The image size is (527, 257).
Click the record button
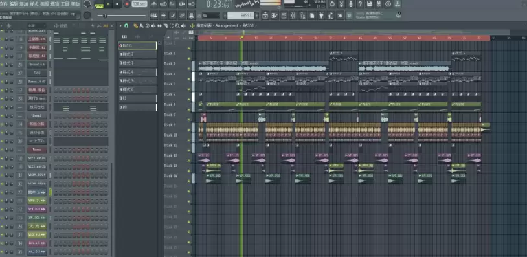(127, 5)
